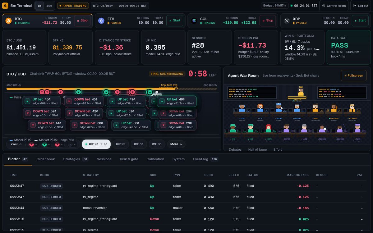Expand the Past windows menu

(x=16, y=144)
